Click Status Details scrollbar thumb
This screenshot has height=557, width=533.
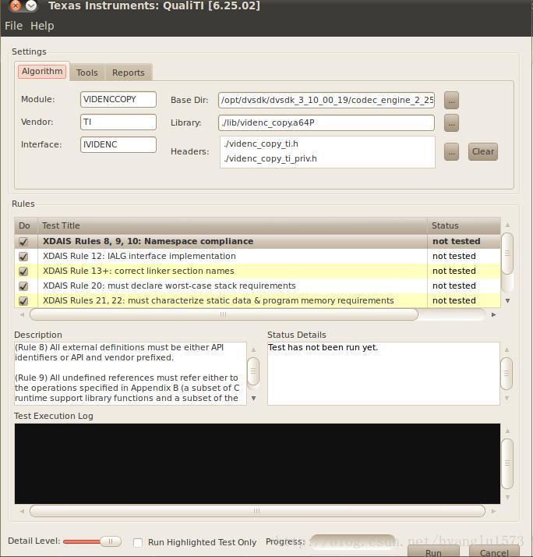[x=507, y=374]
